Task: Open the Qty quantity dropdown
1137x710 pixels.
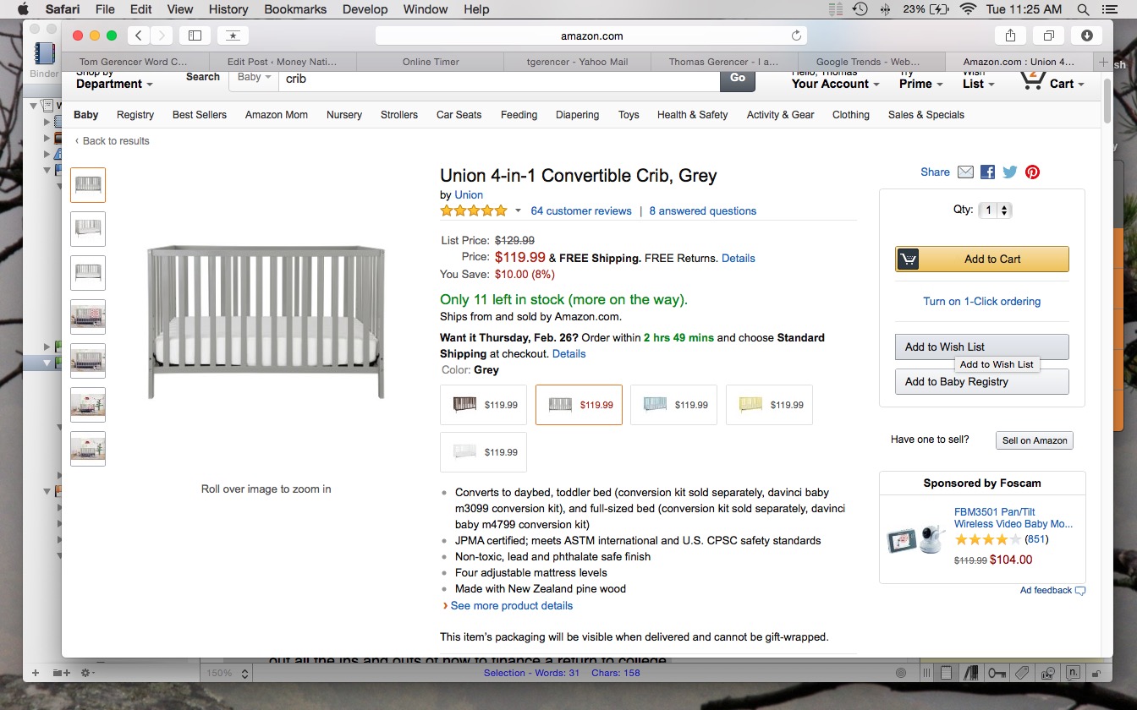Action: (995, 210)
